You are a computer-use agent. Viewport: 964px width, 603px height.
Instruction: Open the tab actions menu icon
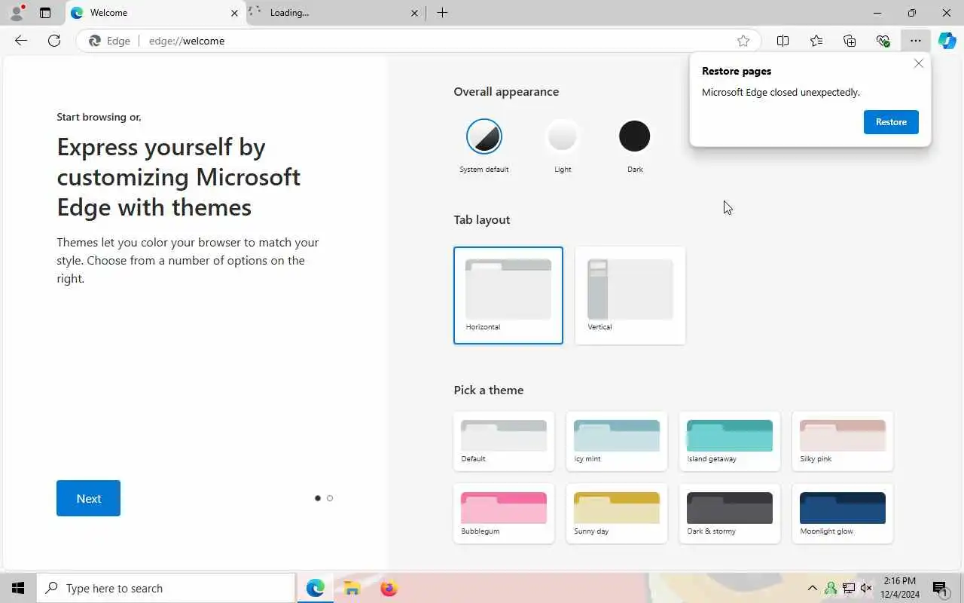(45, 13)
